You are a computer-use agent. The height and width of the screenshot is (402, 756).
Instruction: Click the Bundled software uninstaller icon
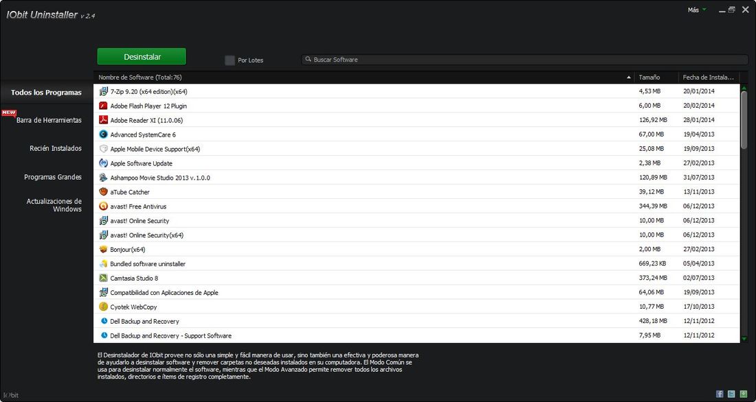point(103,264)
